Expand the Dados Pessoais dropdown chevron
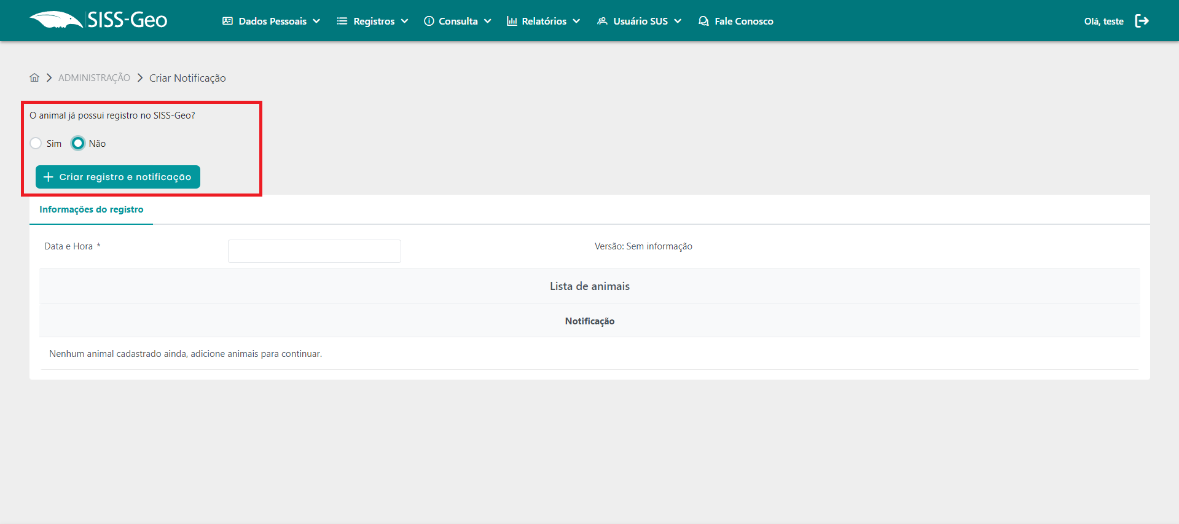 tap(316, 21)
